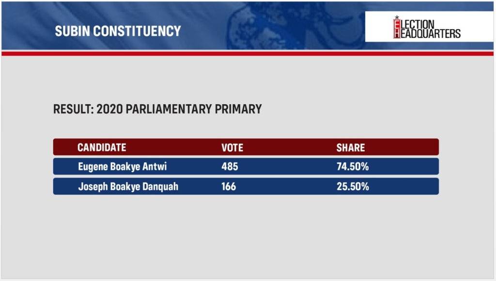The width and height of the screenshot is (496, 281).
Task: Select the Result: 2020 Parliamentary Primary heading
Action: click(157, 109)
